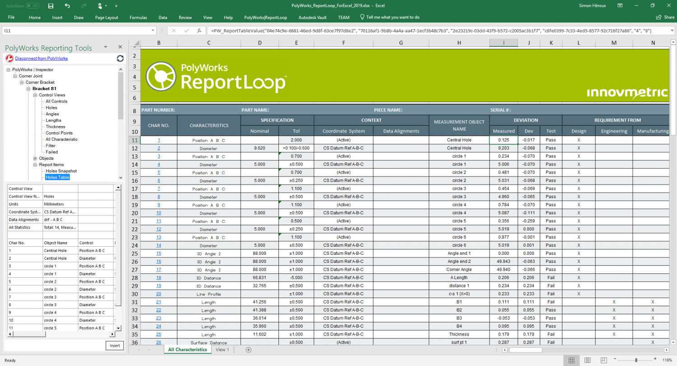This screenshot has width=677, height=366.
Task: Select Lengths control view
Action: 53,120
